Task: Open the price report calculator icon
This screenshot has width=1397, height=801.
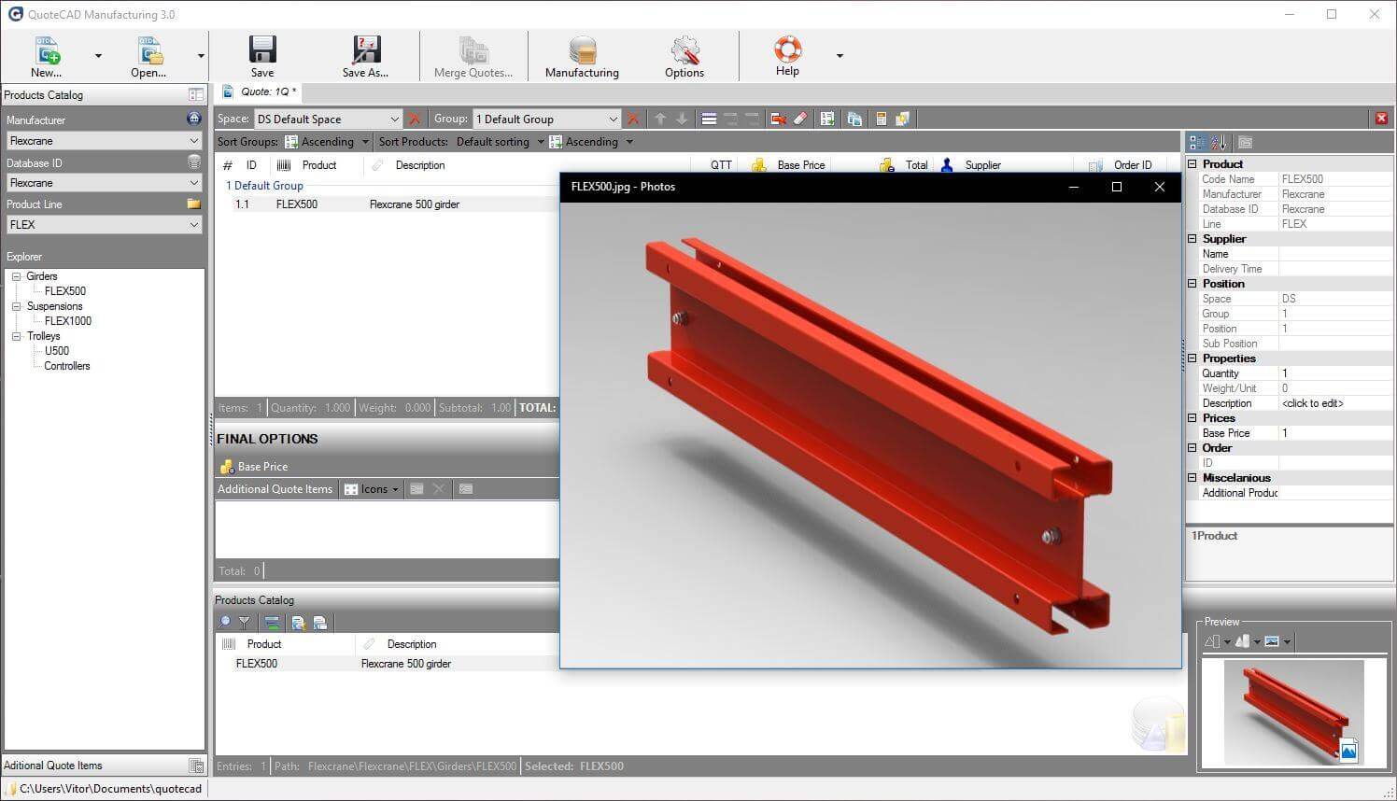Action: [882, 119]
